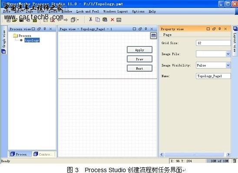The image size is (238, 173).
Task: Click the Paste clipboard icon
Action: [105, 20]
